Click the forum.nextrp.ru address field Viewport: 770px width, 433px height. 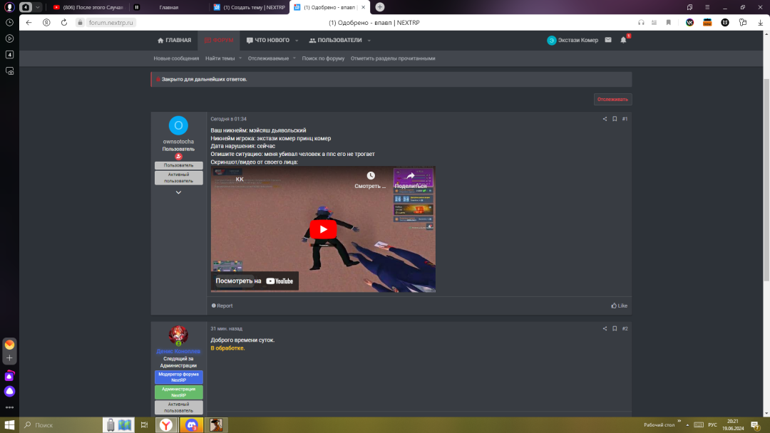click(x=111, y=23)
